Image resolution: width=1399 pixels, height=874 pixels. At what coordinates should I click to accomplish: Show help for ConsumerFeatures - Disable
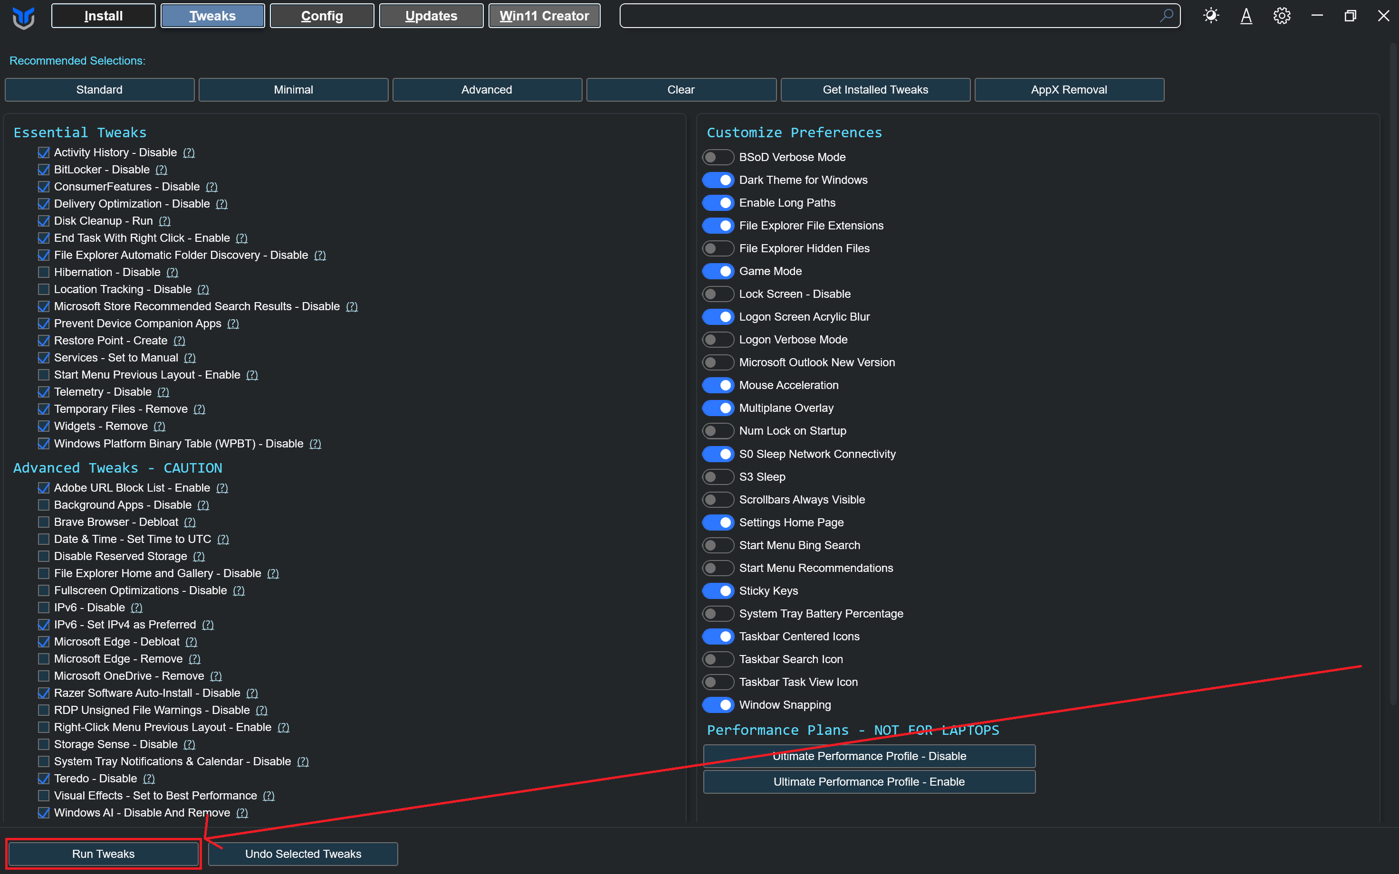click(x=211, y=187)
